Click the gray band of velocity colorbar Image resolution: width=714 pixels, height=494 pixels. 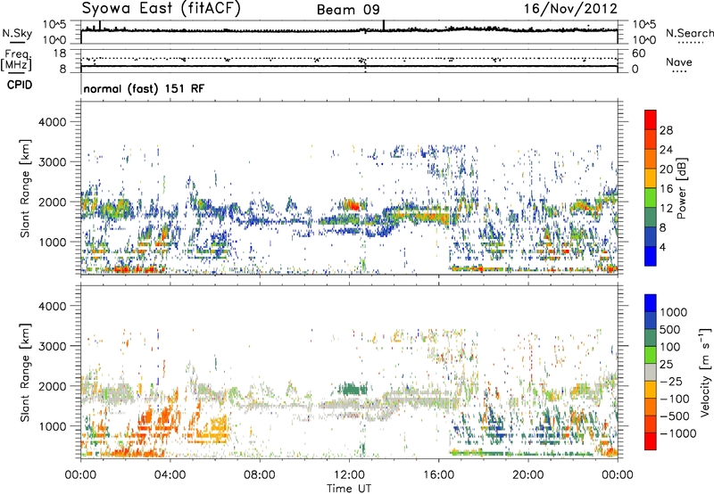coord(651,373)
